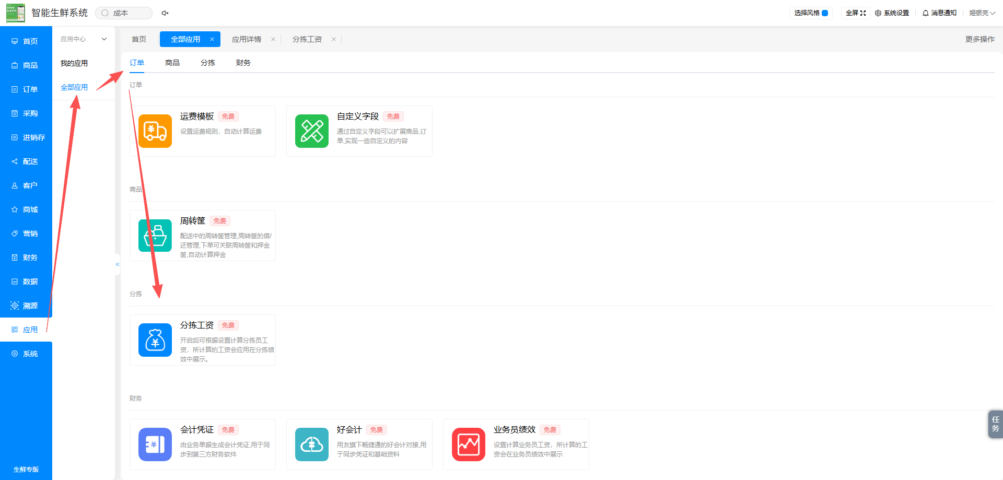Open 溯源 in the left sidebar
Viewport: 1003px width, 480px height.
(x=26, y=306)
